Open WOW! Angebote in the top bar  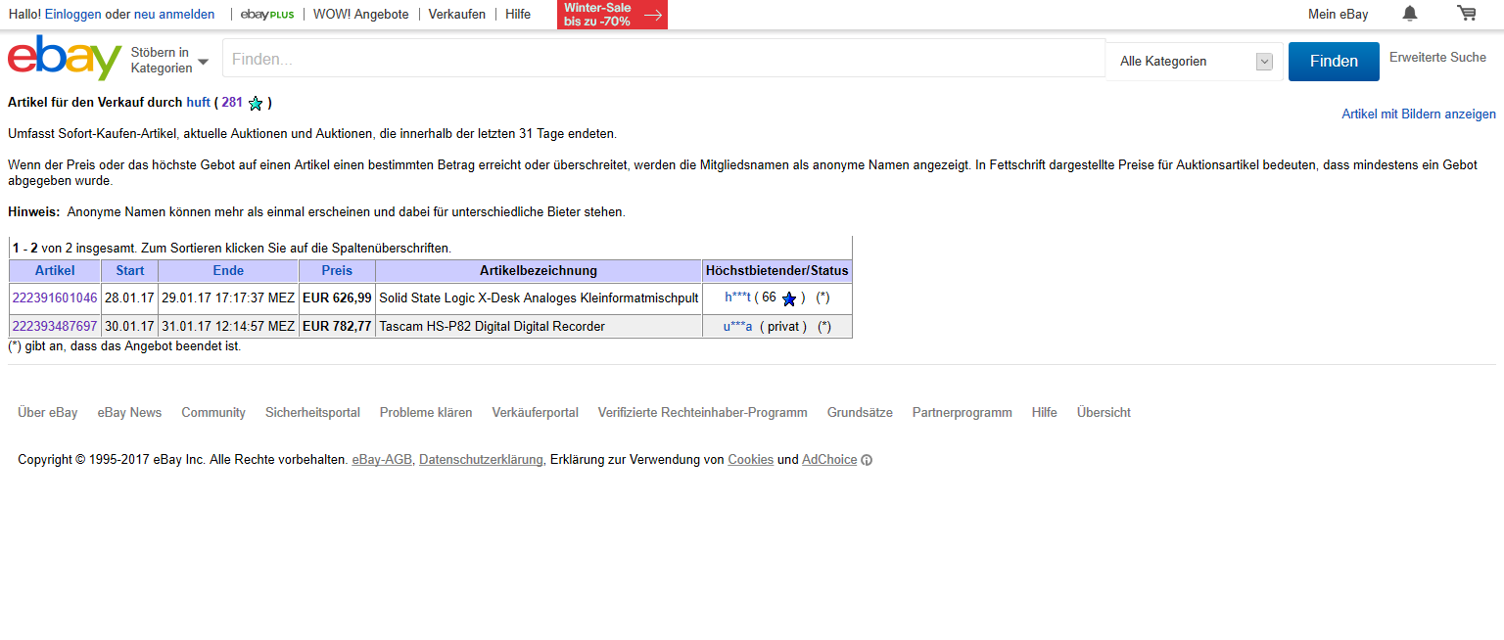pyautogui.click(x=361, y=14)
